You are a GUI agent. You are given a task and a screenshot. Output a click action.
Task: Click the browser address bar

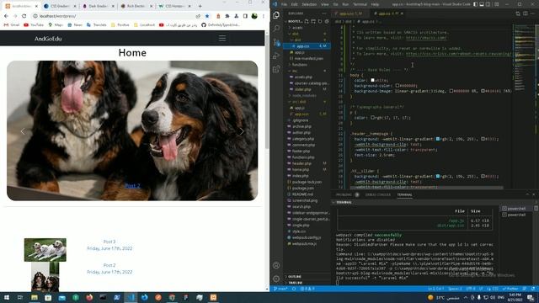tap(116, 16)
